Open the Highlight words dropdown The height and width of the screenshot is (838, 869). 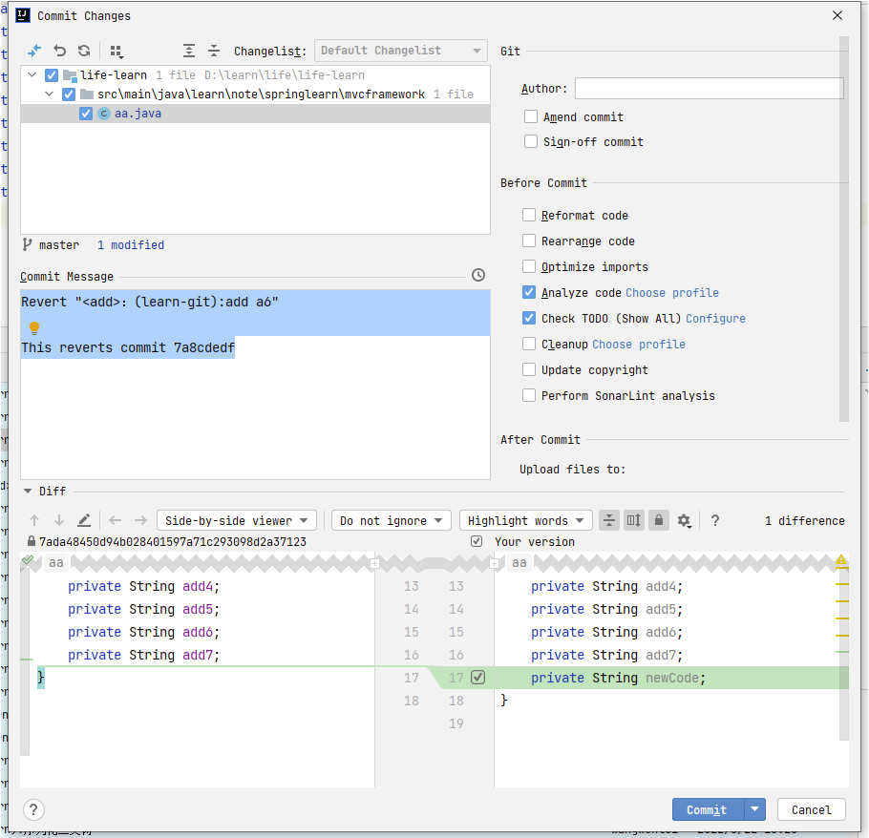coord(525,520)
